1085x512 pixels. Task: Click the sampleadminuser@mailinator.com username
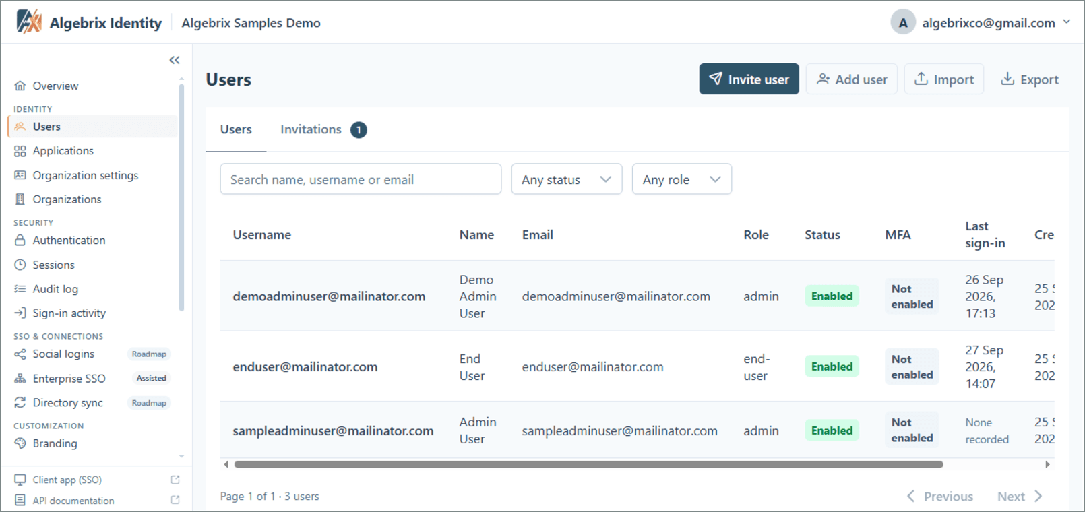tap(333, 430)
